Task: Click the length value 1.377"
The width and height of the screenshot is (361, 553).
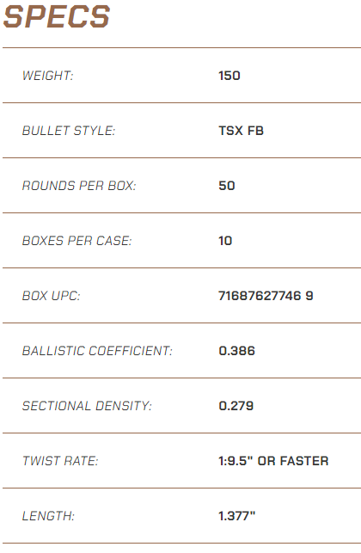Action: (237, 516)
